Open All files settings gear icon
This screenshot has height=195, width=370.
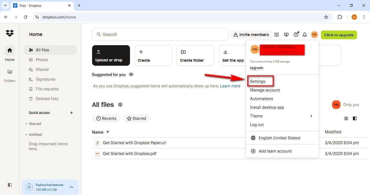(120, 105)
